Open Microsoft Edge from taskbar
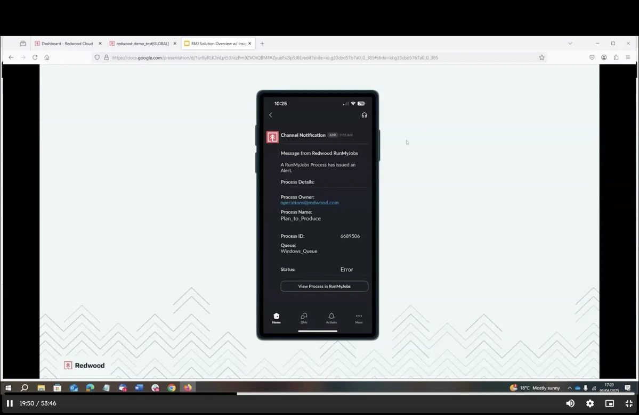 click(x=90, y=388)
